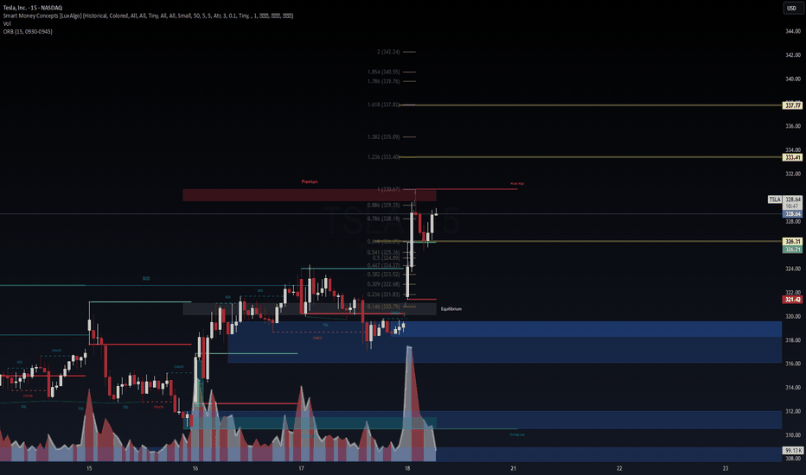Viewport: 806px width, 475px height.
Task: Click the 318.00 price axis tick
Action: click(x=793, y=340)
